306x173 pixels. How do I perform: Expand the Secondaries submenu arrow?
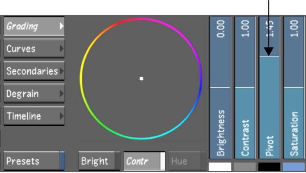[x=62, y=71]
